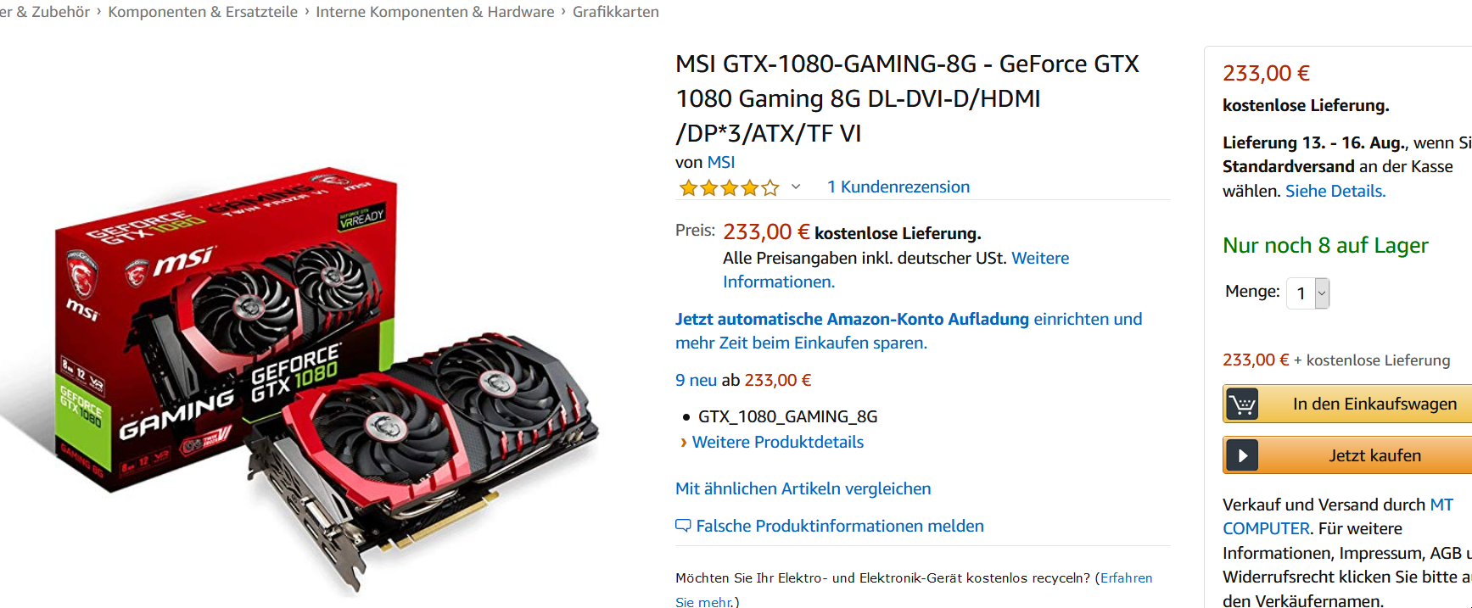Open the rating breakdown chevron beside stars
Image resolution: width=1472 pixels, height=608 pixels.
pyautogui.click(x=796, y=187)
